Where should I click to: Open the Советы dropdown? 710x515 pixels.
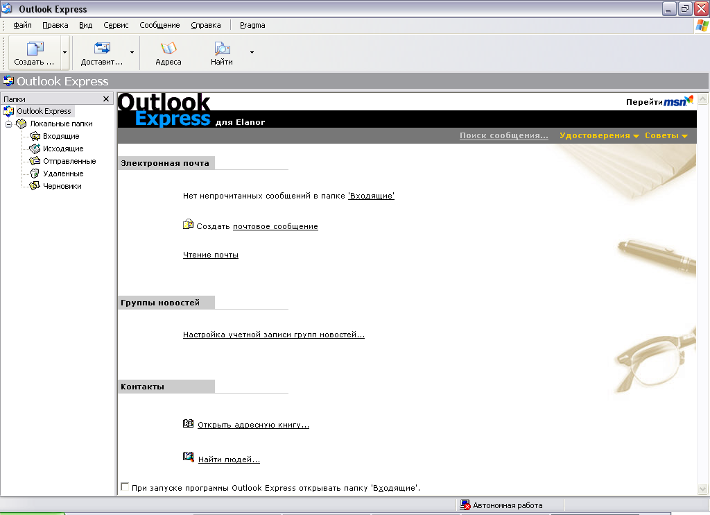[666, 135]
